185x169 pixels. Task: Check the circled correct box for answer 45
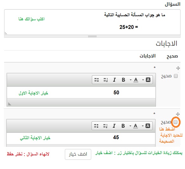(175, 122)
